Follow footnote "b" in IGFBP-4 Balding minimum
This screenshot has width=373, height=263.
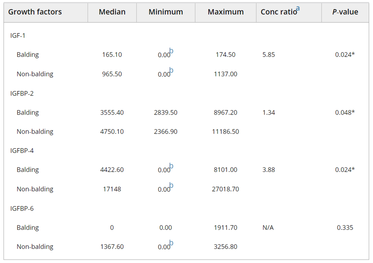pos(171,166)
